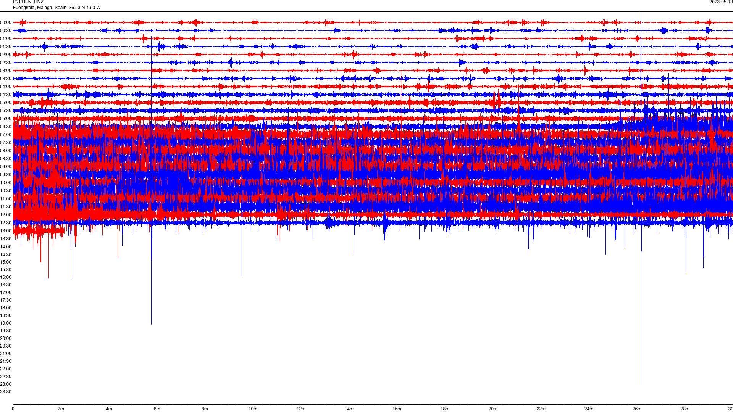Click the 18m tick on time axis

(x=445, y=409)
